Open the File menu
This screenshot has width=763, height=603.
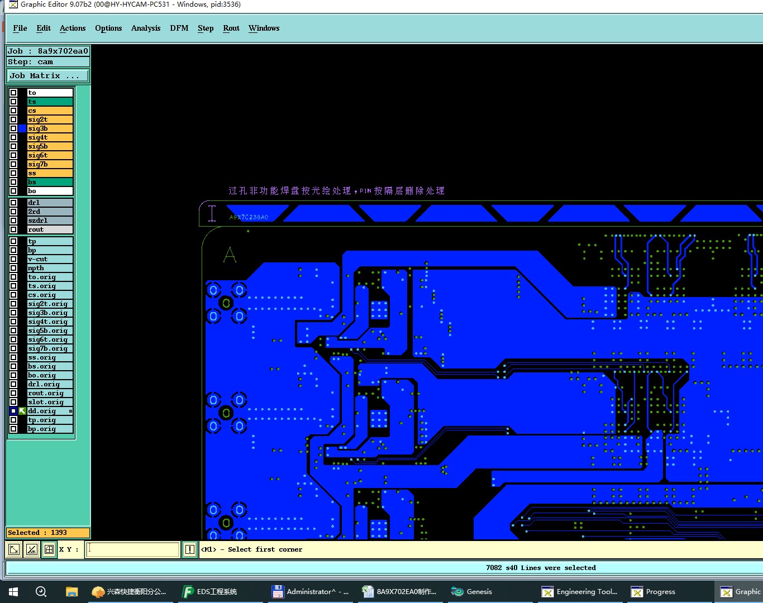(20, 28)
